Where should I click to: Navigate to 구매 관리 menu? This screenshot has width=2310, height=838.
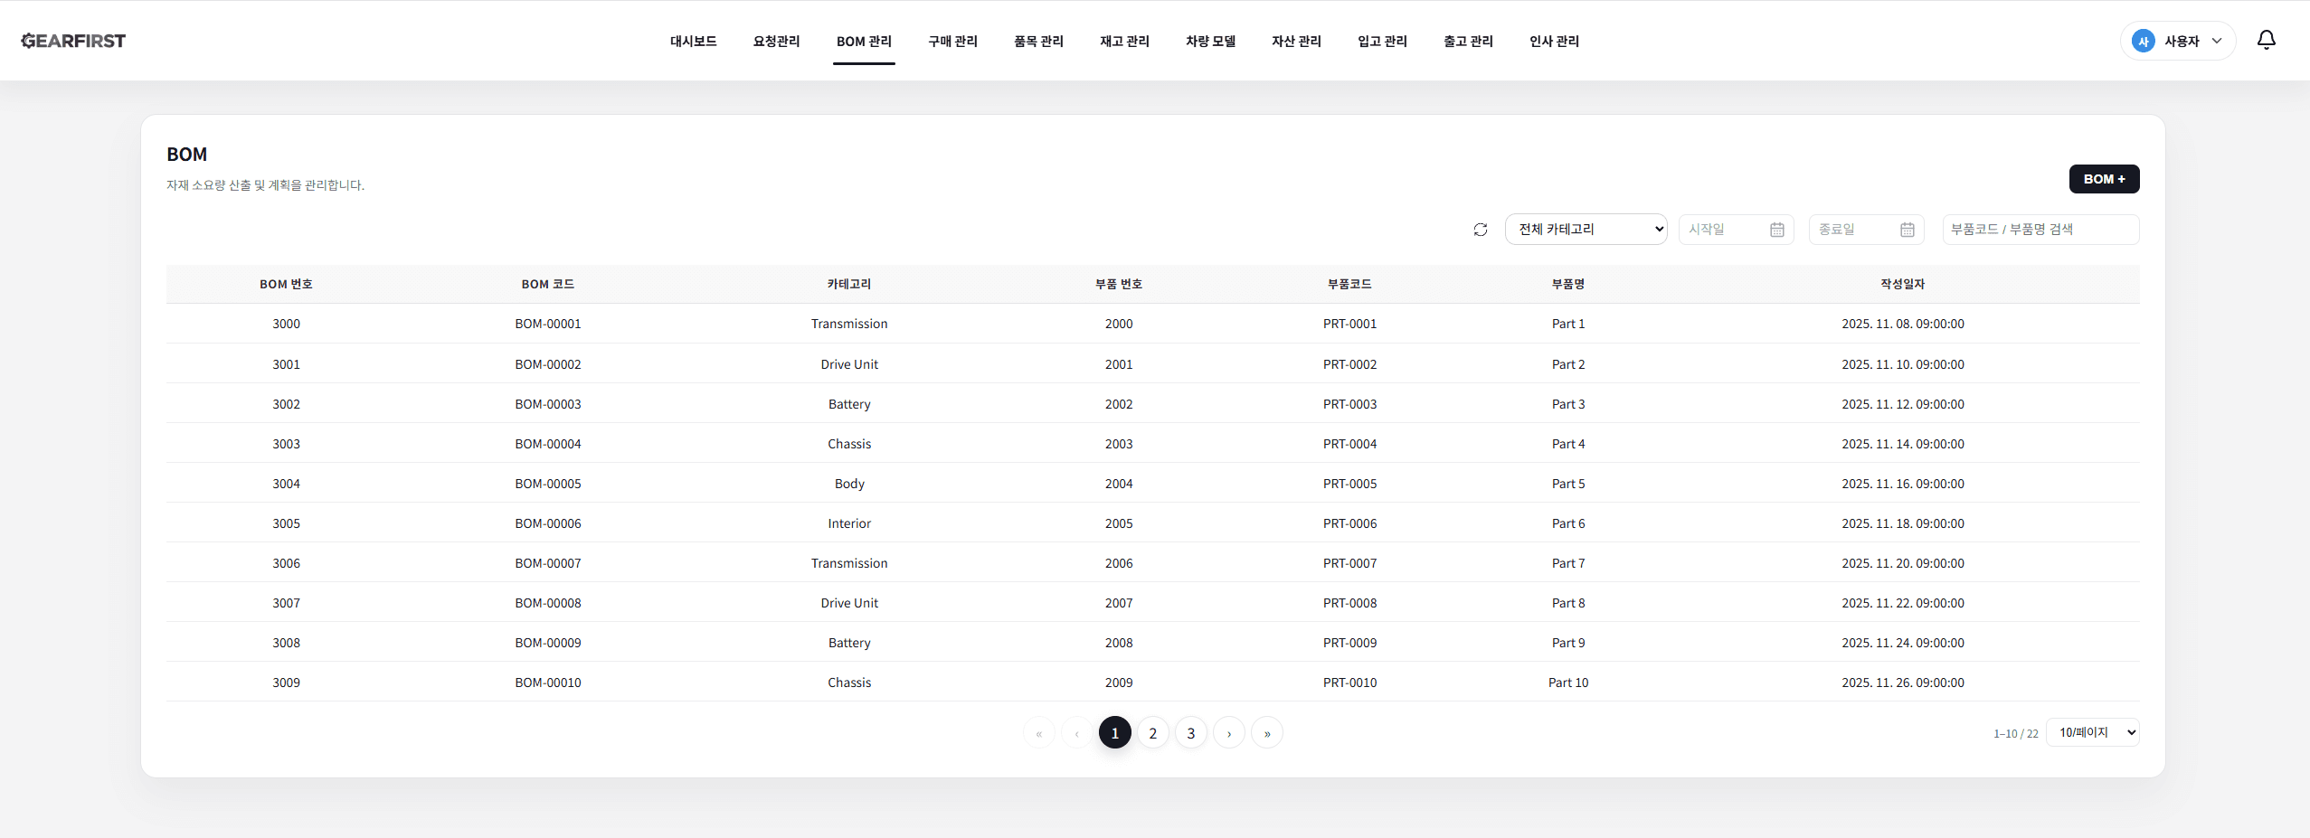(952, 41)
